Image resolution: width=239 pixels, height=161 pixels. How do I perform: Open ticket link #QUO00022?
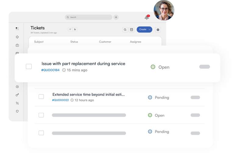(x=61, y=100)
